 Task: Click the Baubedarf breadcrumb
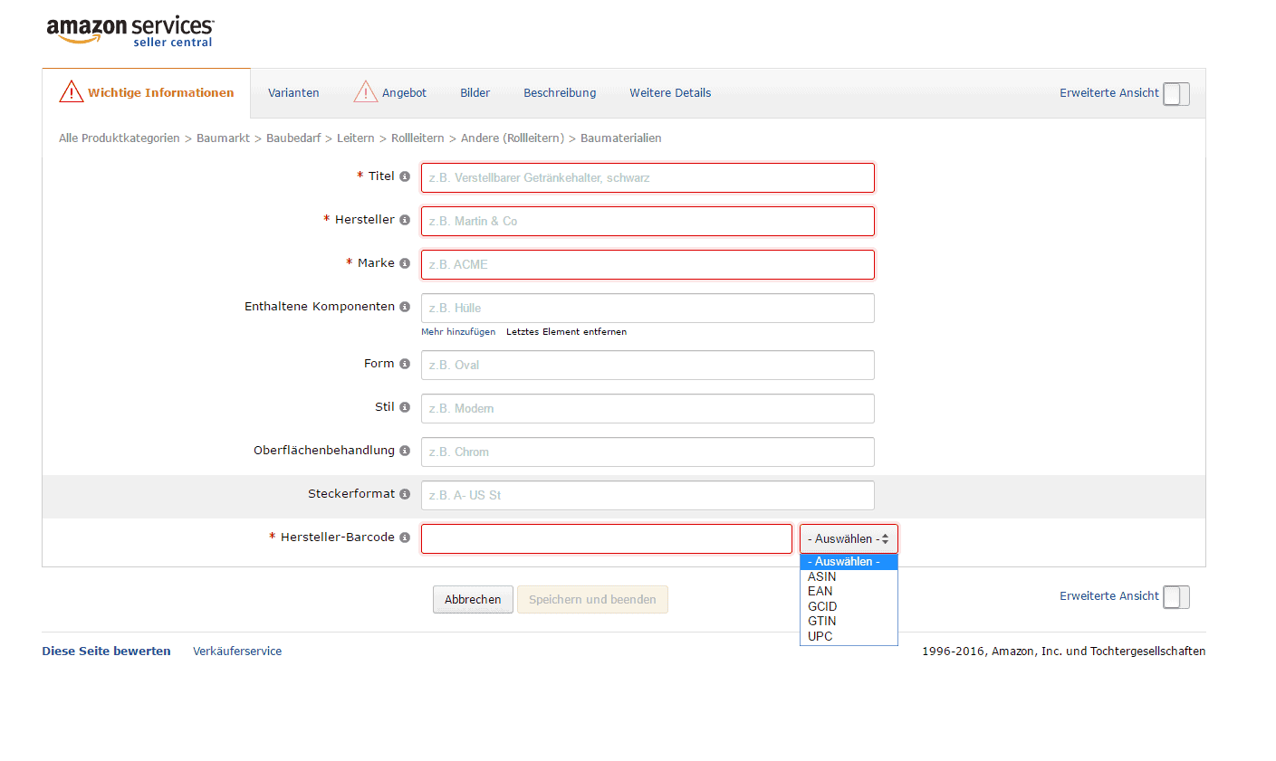pyautogui.click(x=293, y=138)
